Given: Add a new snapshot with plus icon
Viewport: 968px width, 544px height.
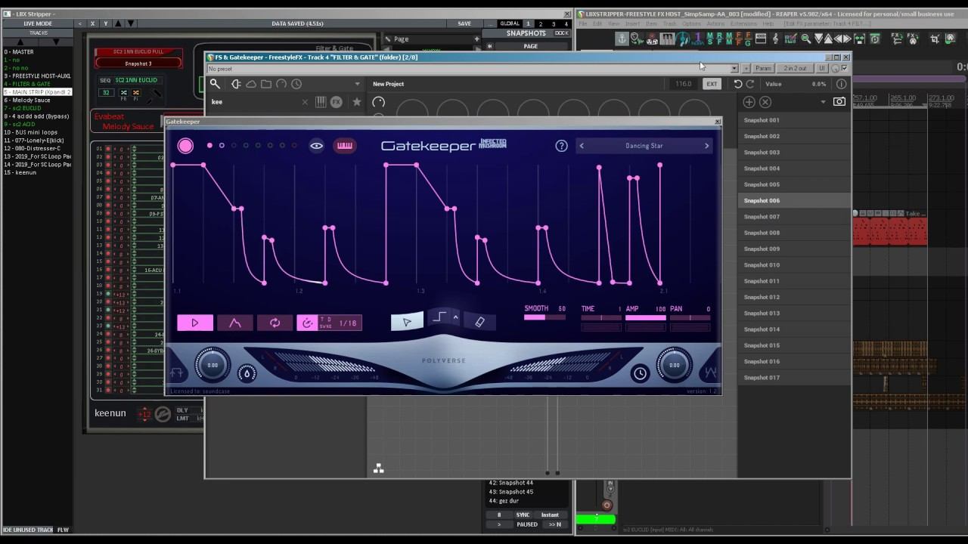Looking at the screenshot, I should (749, 102).
